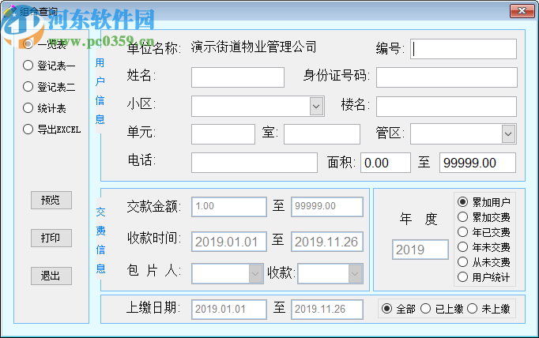This screenshot has height=338, width=539.
Task: Click 上缴日期 start date 2019.01.01
Action: click(x=229, y=310)
